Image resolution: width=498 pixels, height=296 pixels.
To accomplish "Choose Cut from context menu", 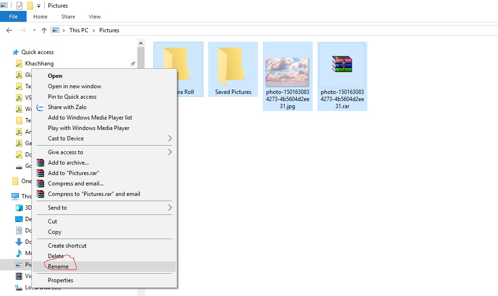I will click(104, 222).
